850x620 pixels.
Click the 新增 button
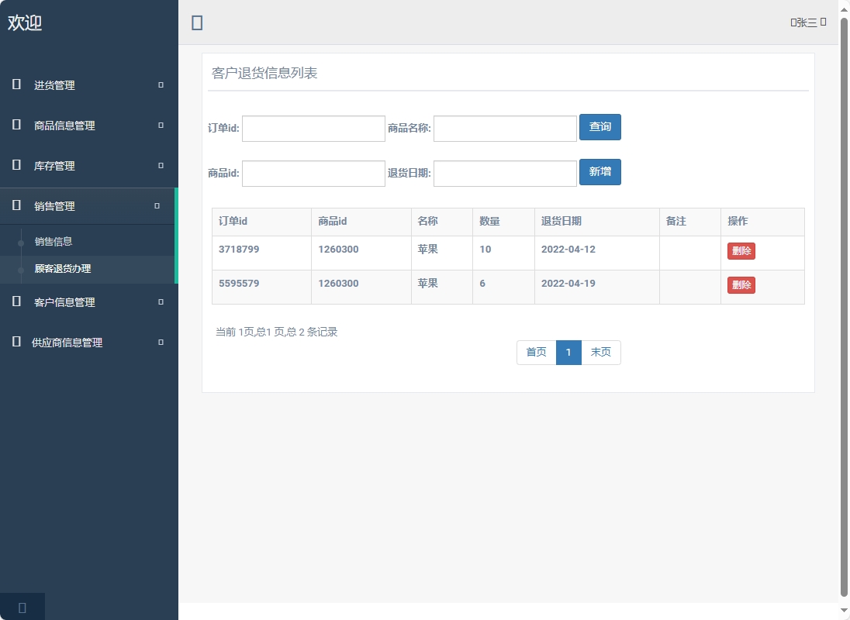point(600,172)
